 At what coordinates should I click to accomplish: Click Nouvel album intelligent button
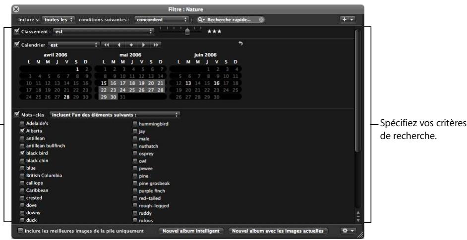click(191, 231)
